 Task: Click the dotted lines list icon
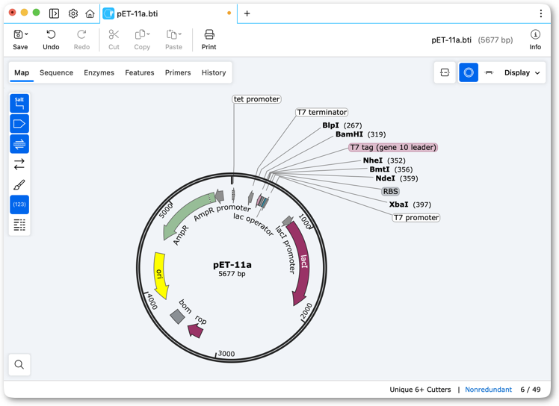tap(19, 225)
